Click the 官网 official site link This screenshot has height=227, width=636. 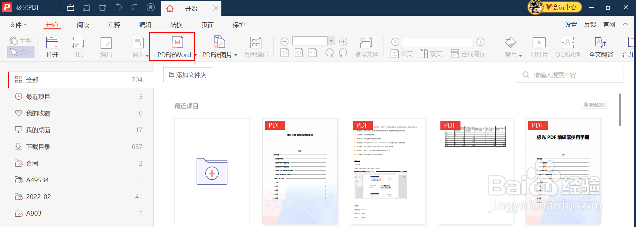tap(609, 25)
